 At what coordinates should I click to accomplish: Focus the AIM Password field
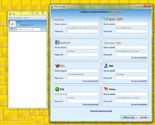pyautogui.click(x=132, y=78)
